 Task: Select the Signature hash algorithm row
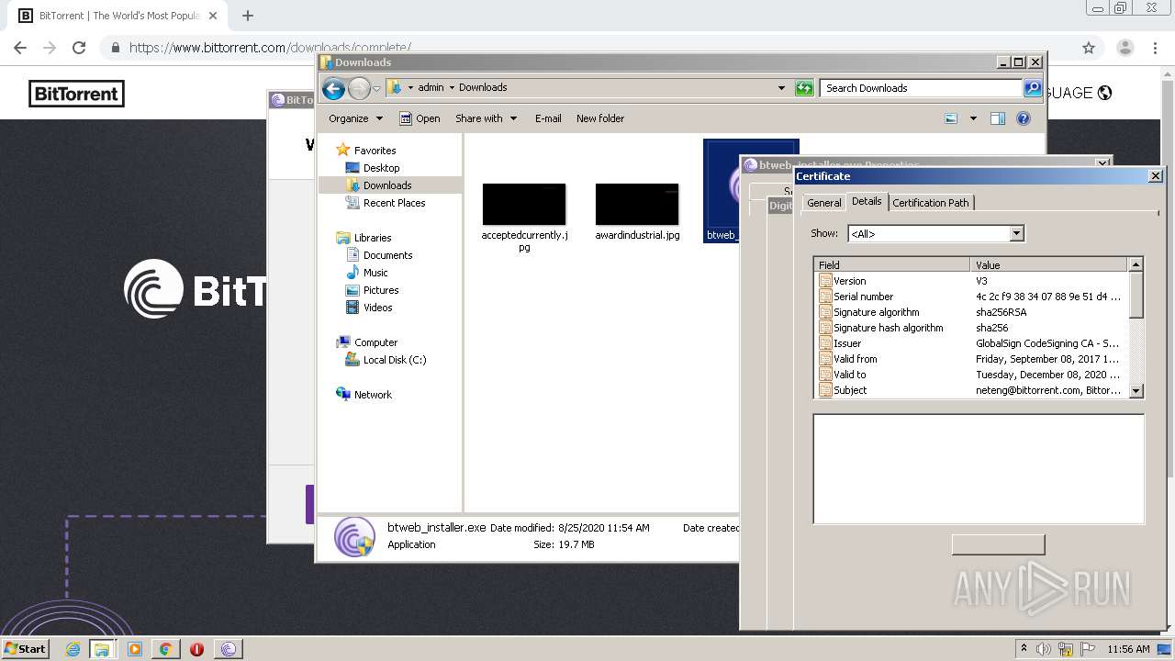tap(972, 328)
